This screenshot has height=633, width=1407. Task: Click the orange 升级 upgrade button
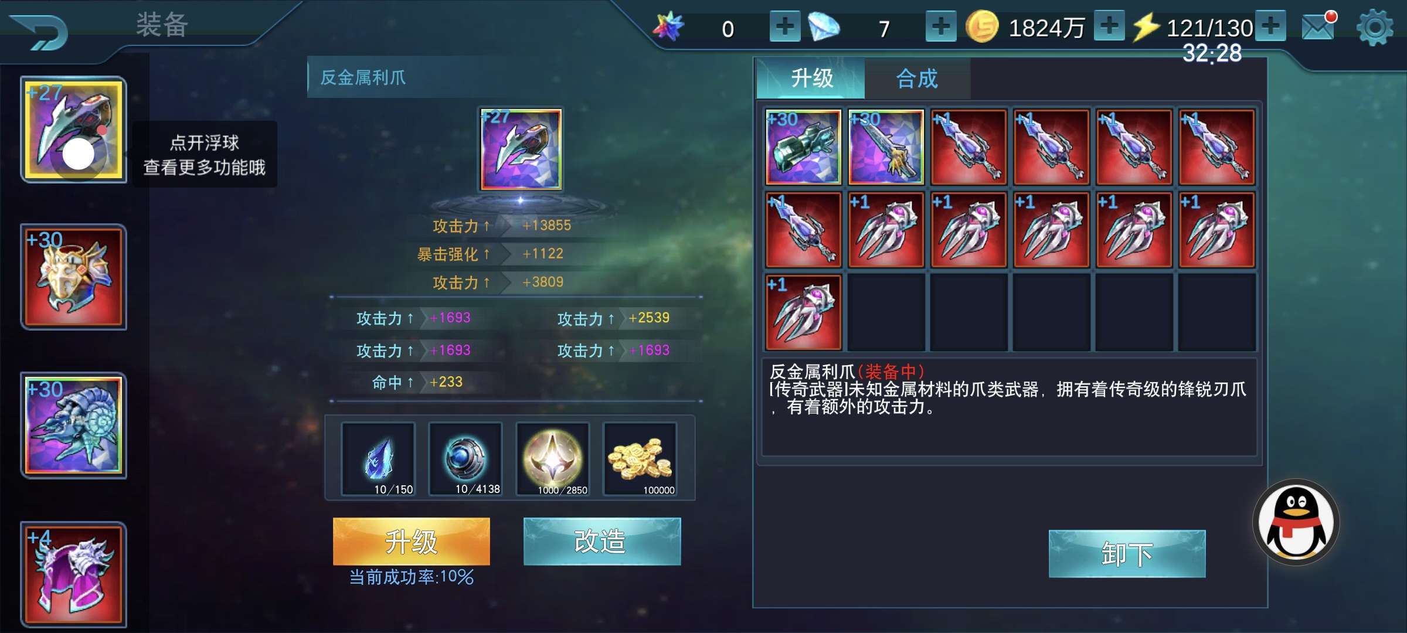point(412,541)
